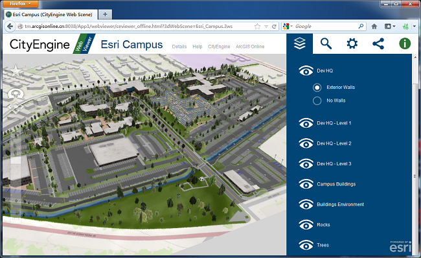The height and width of the screenshot is (258, 421).
Task: Hide the Trees layer
Action: 306,245
